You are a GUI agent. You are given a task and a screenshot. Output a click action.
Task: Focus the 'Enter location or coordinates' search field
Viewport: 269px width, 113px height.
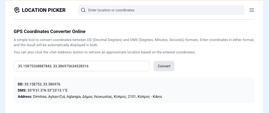click(161, 10)
